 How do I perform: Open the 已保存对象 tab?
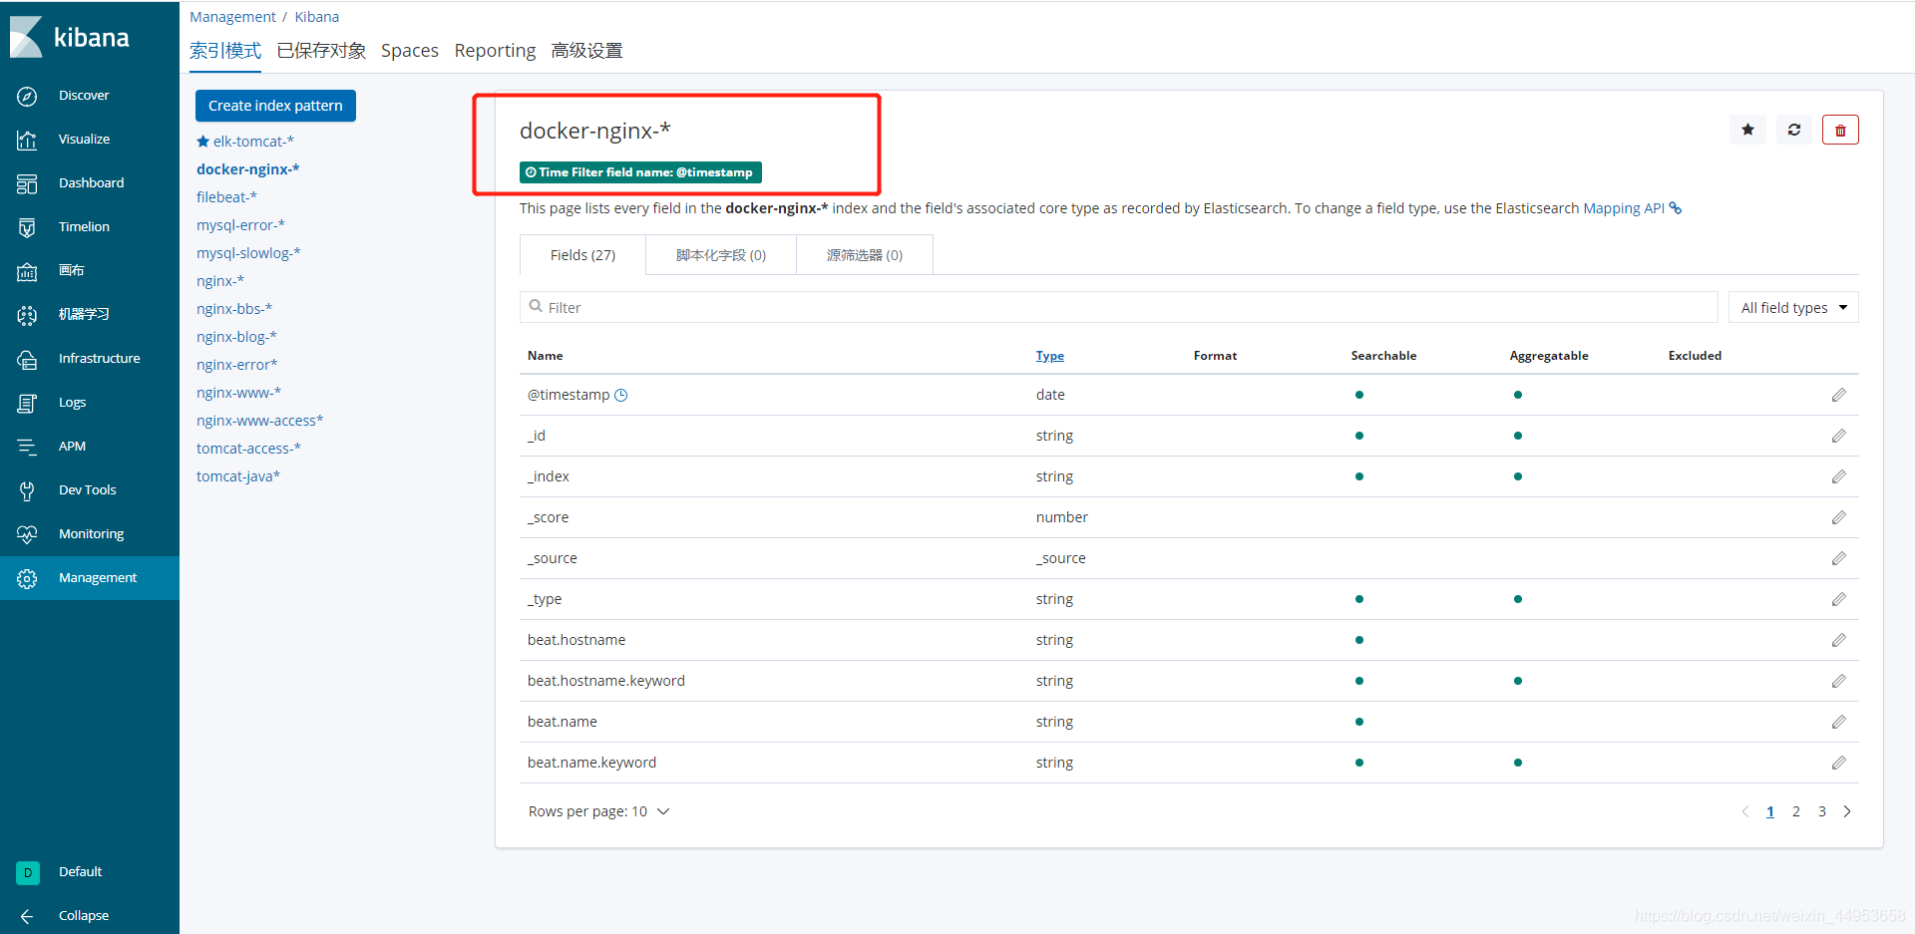click(x=321, y=51)
